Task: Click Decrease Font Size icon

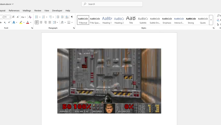Action: pyautogui.click(x=18, y=17)
